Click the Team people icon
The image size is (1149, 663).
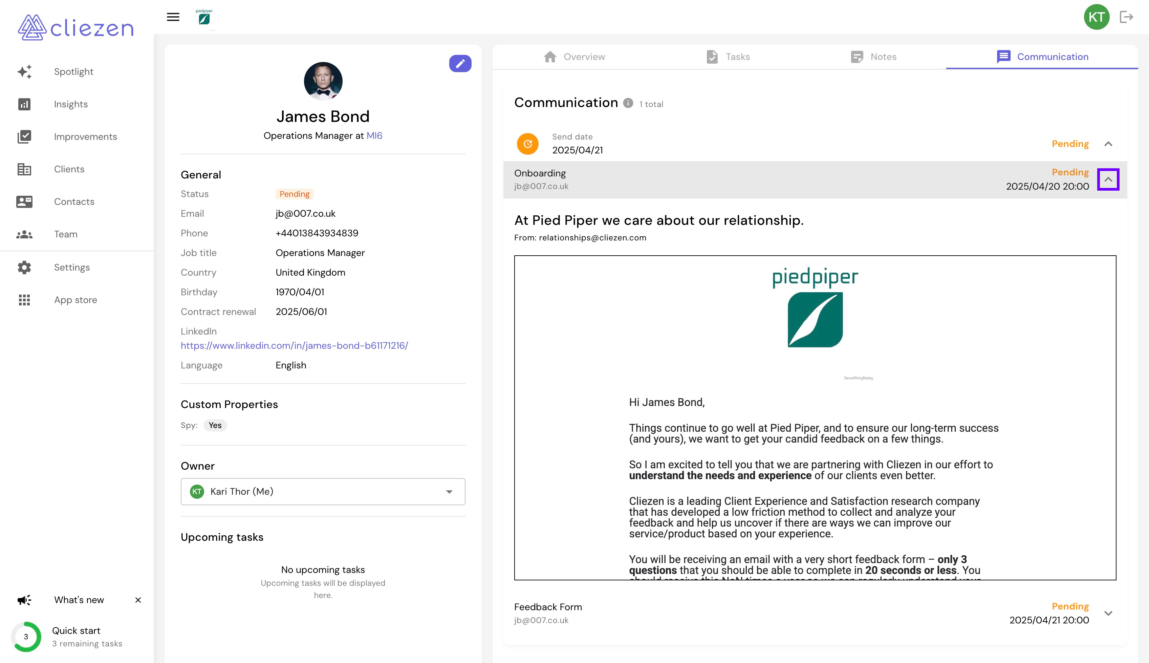[25, 234]
